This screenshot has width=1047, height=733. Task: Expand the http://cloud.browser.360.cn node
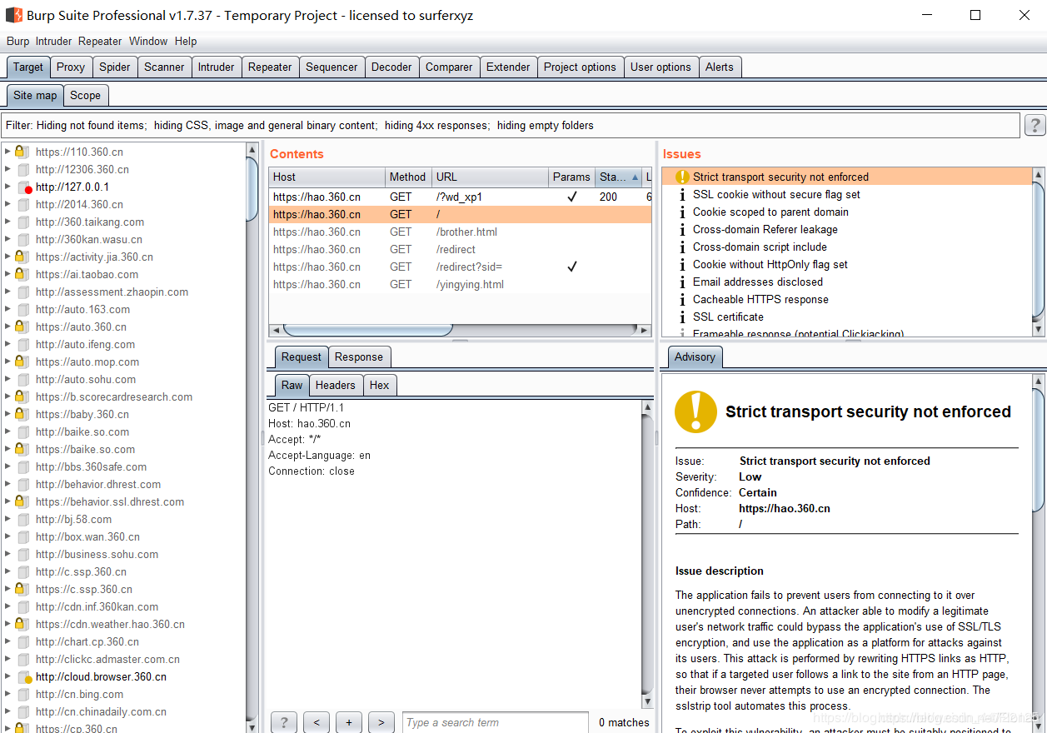pos(8,676)
